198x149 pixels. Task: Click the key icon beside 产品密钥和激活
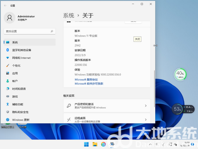[x=69, y=106]
